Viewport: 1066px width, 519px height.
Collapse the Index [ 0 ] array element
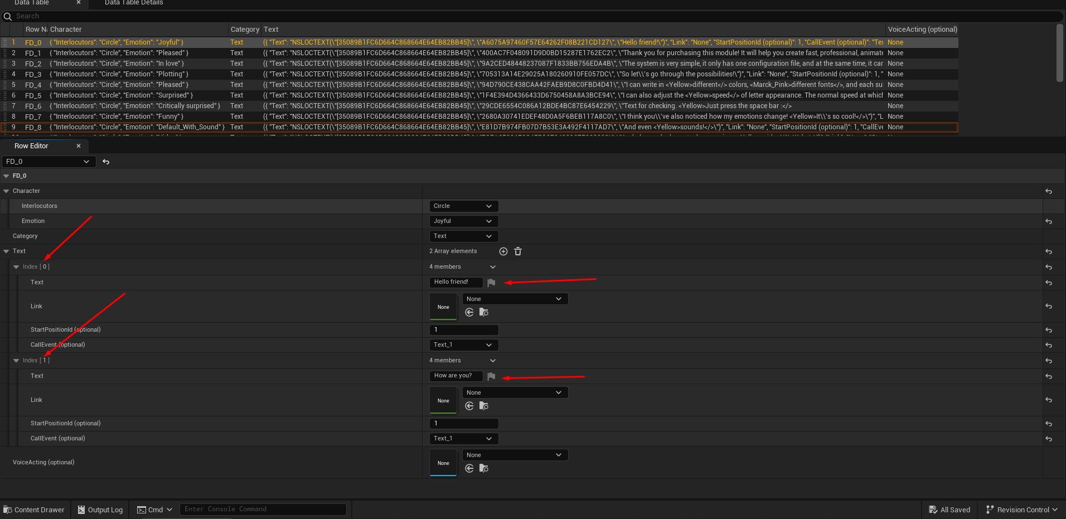click(16, 267)
